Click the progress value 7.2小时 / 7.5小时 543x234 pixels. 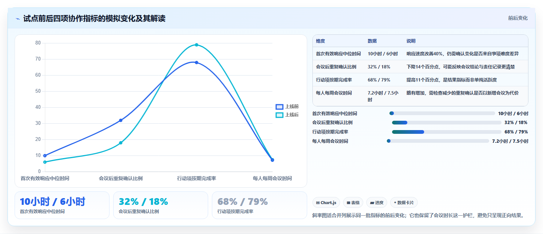coord(510,141)
